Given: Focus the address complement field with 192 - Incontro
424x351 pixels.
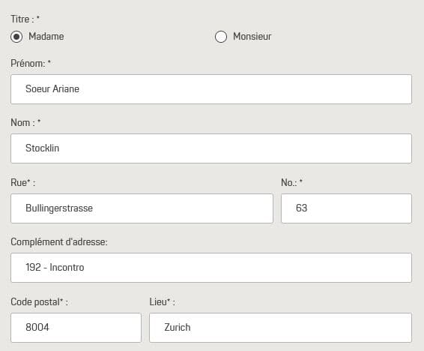Looking at the screenshot, I should pyautogui.click(x=211, y=268).
